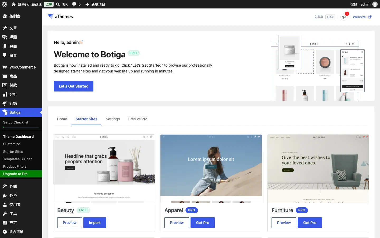Import the Beauty starter site
The height and width of the screenshot is (238, 380).
pos(95,223)
